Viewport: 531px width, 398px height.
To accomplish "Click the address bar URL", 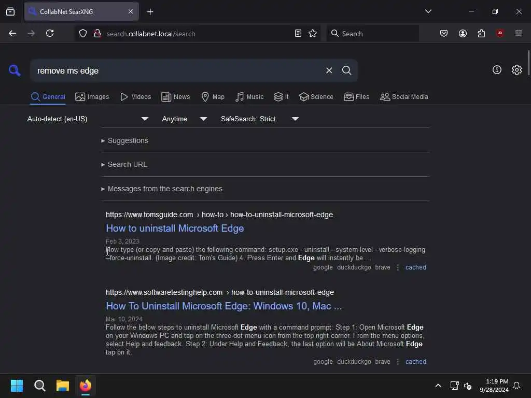I will tap(151, 34).
